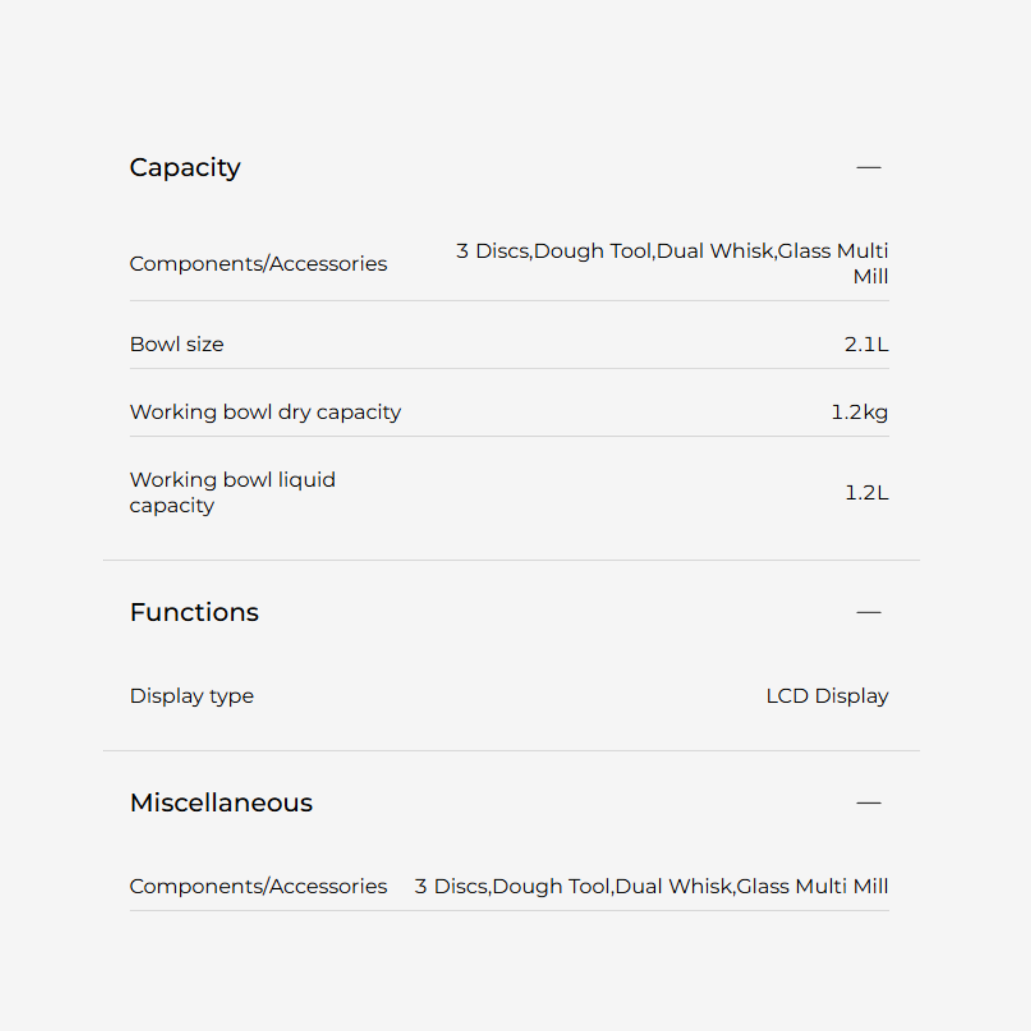The width and height of the screenshot is (1031, 1031).
Task: Click the divider line below Functions section
Action: pyautogui.click(x=511, y=751)
